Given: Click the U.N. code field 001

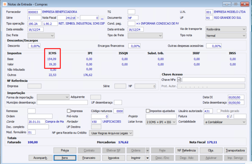Looking at the screenshot, I should tap(209, 12).
